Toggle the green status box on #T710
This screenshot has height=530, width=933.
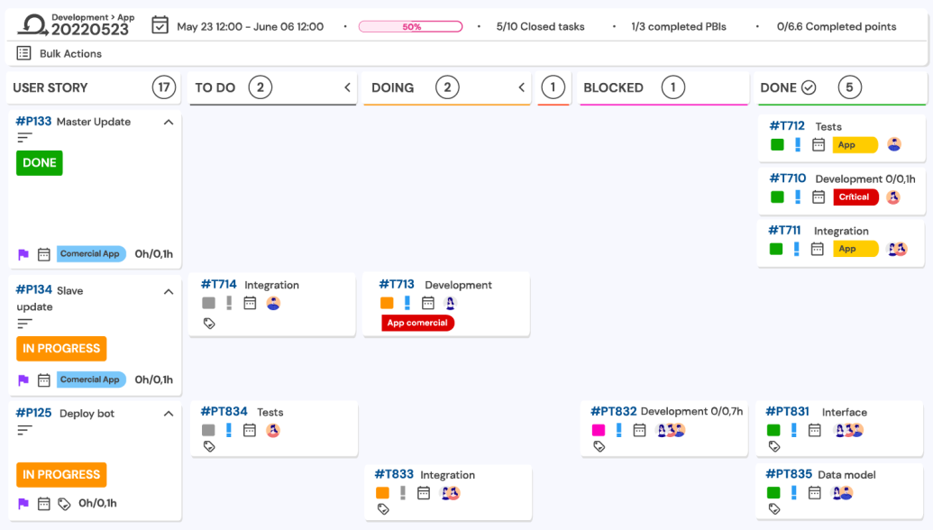pyautogui.click(x=777, y=197)
